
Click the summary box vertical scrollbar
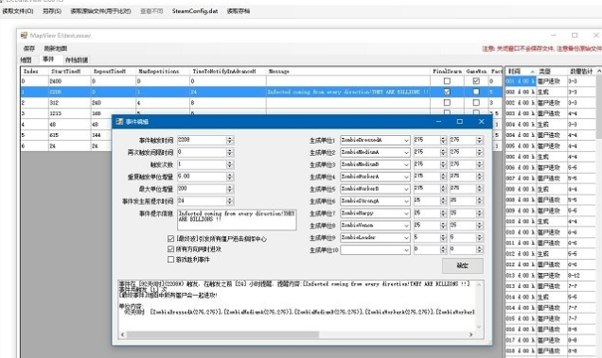point(479,305)
